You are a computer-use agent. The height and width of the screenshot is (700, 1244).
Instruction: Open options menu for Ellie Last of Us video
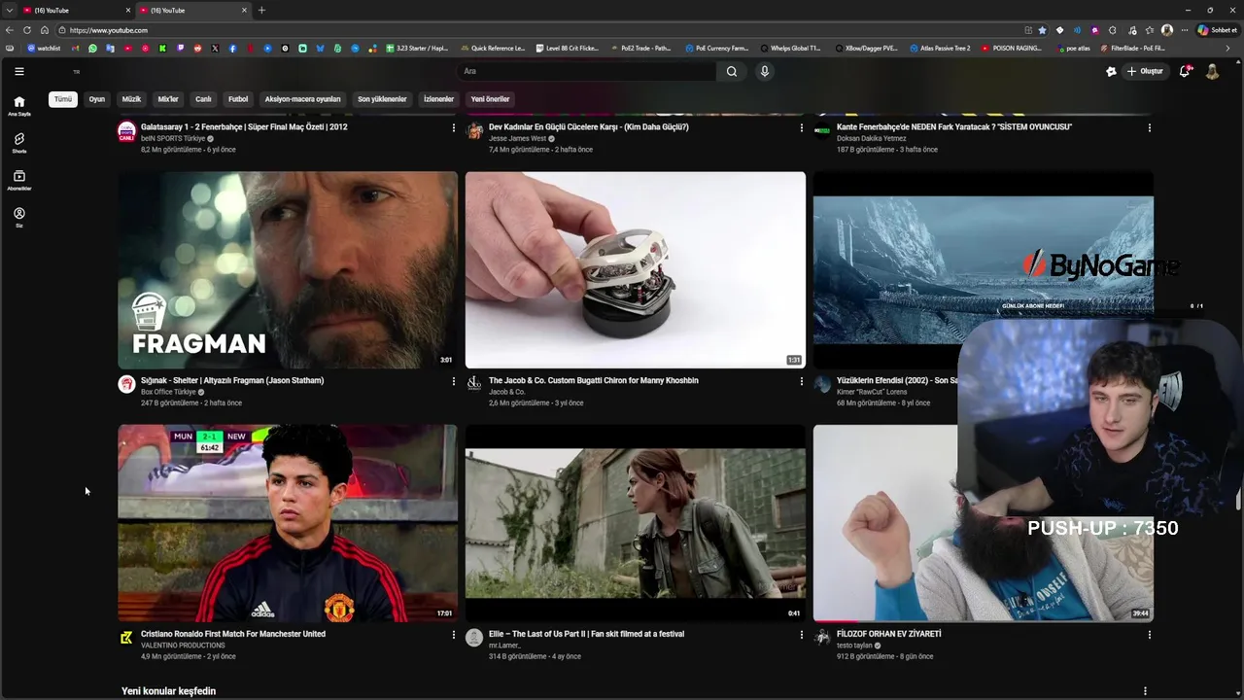coord(802,635)
